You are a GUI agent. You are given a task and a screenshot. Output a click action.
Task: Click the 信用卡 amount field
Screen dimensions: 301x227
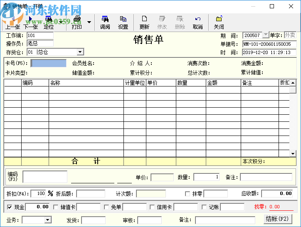(x=185, y=207)
